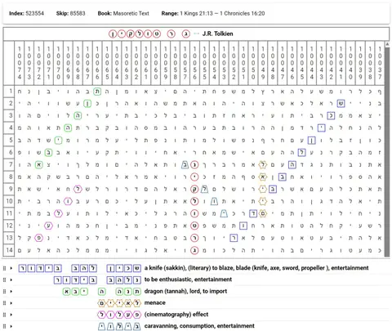Click the 'to be enthusiastic, entertainment' text
392x331 pixels.
pyautogui.click(x=188, y=280)
